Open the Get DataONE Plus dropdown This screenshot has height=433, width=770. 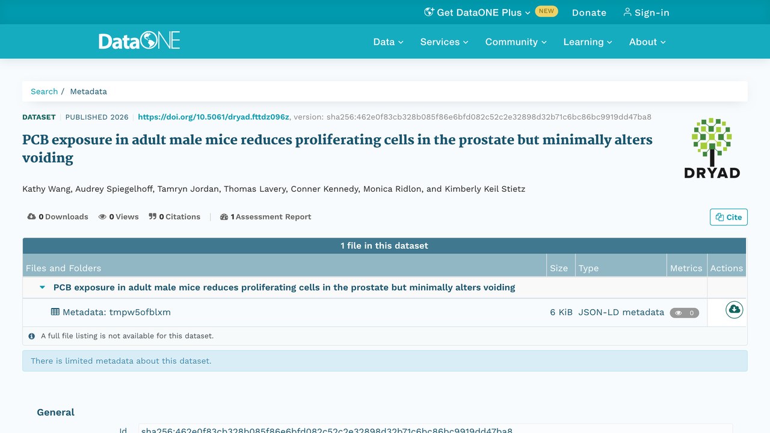coord(478,12)
